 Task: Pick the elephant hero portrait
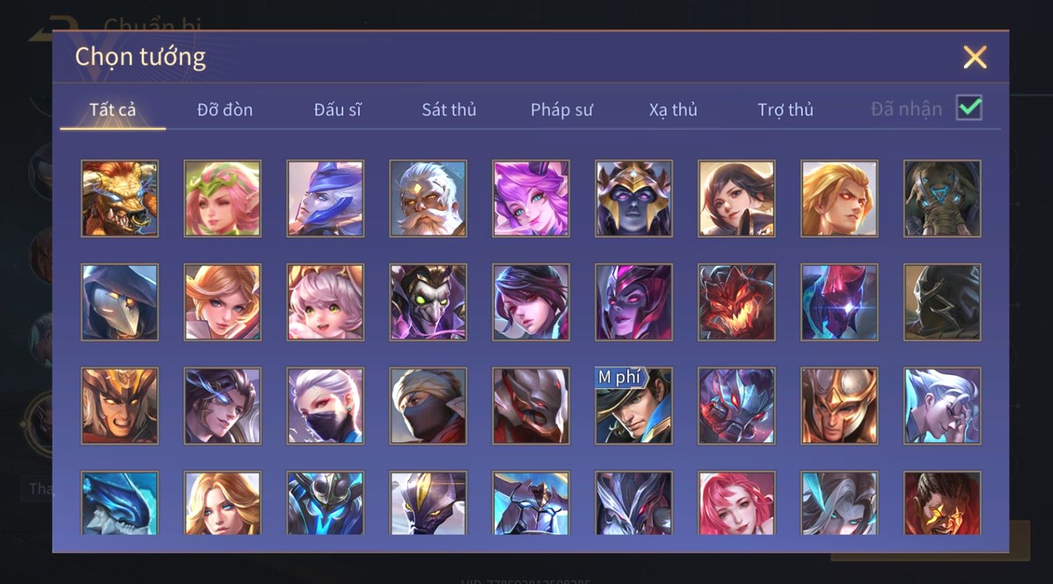(x=942, y=198)
